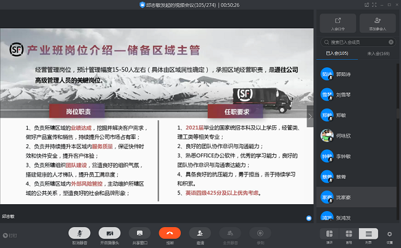The height and width of the screenshot is (248, 401).
Task: Clear the member search box
Action: point(391,42)
